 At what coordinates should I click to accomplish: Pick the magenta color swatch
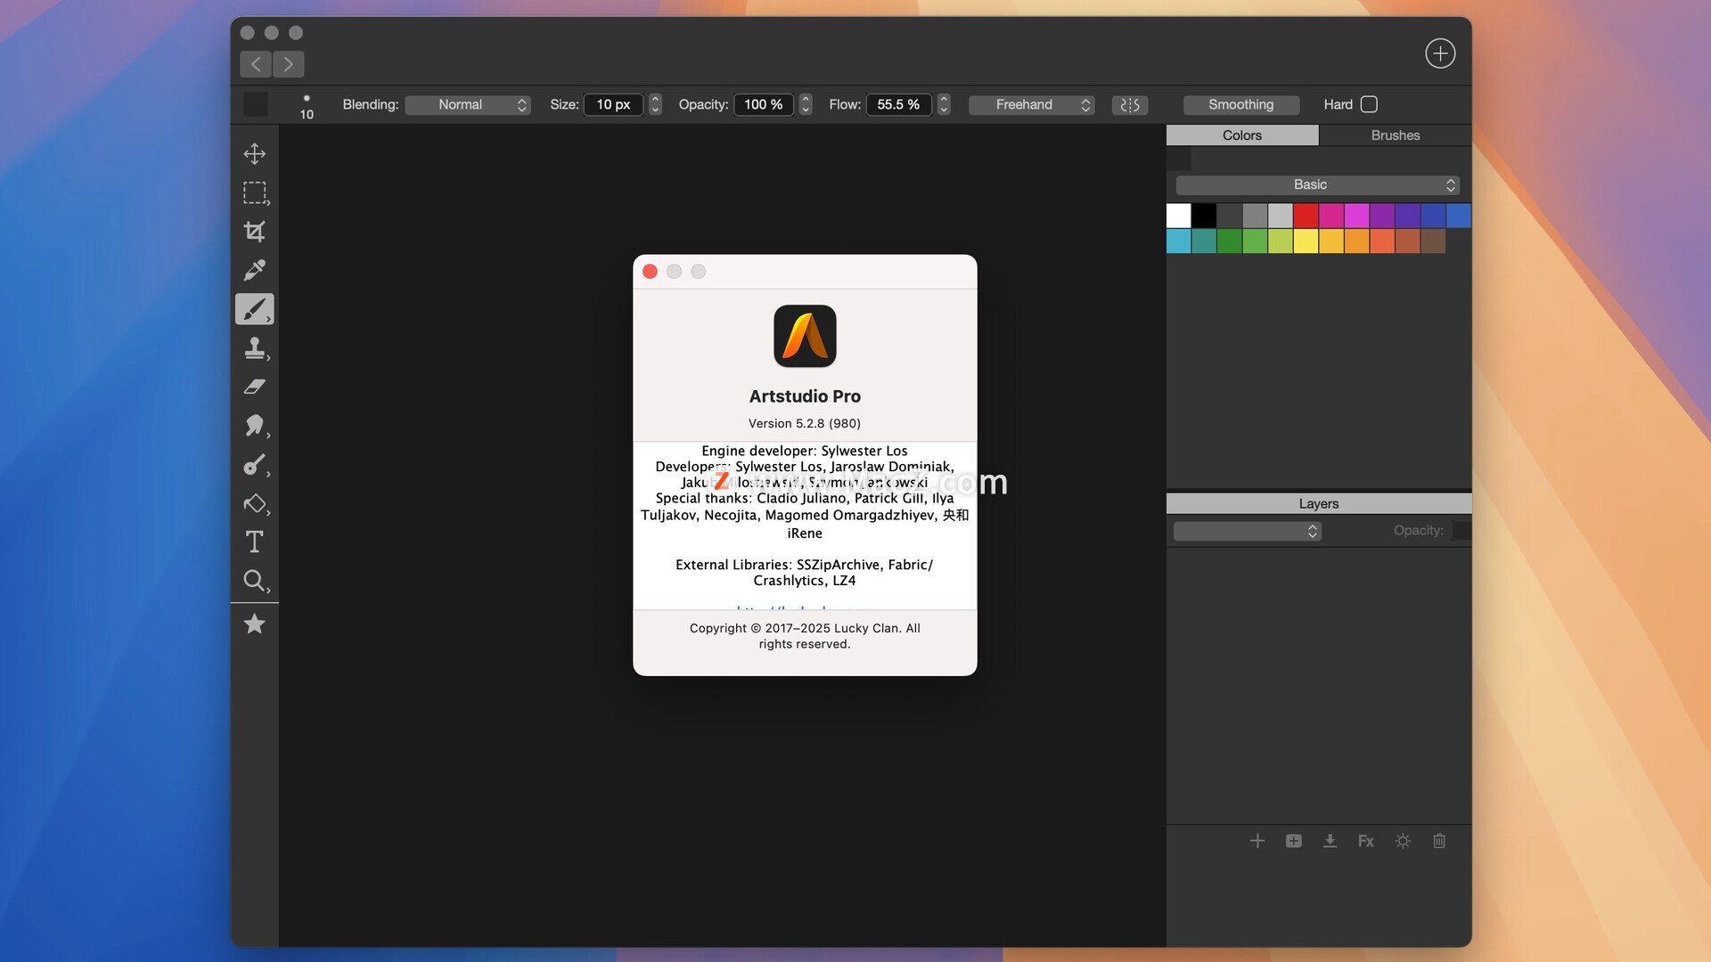coord(1356,216)
